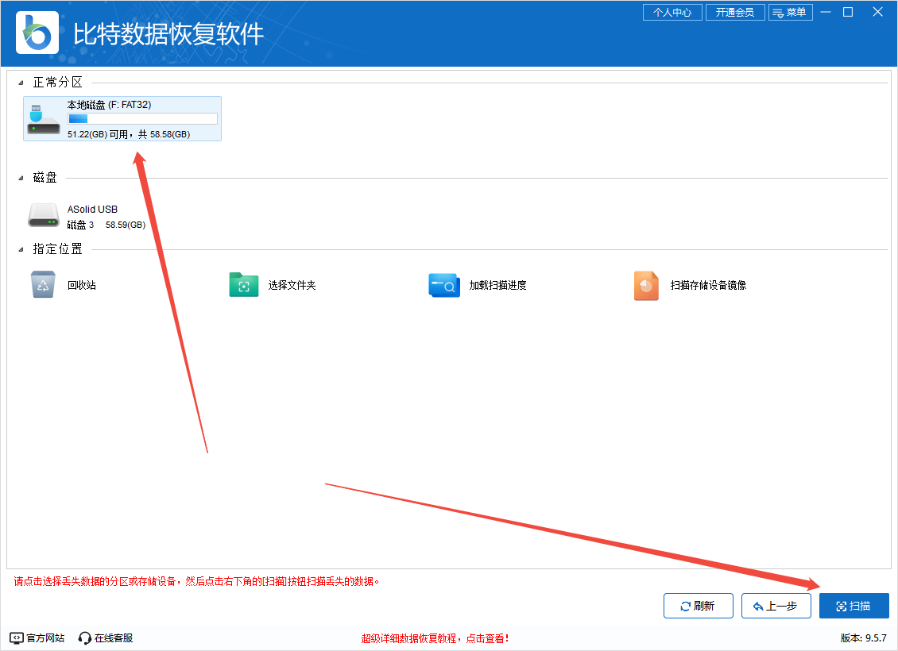The width and height of the screenshot is (898, 651).
Task: Open the 开通会员 membership option
Action: point(735,12)
